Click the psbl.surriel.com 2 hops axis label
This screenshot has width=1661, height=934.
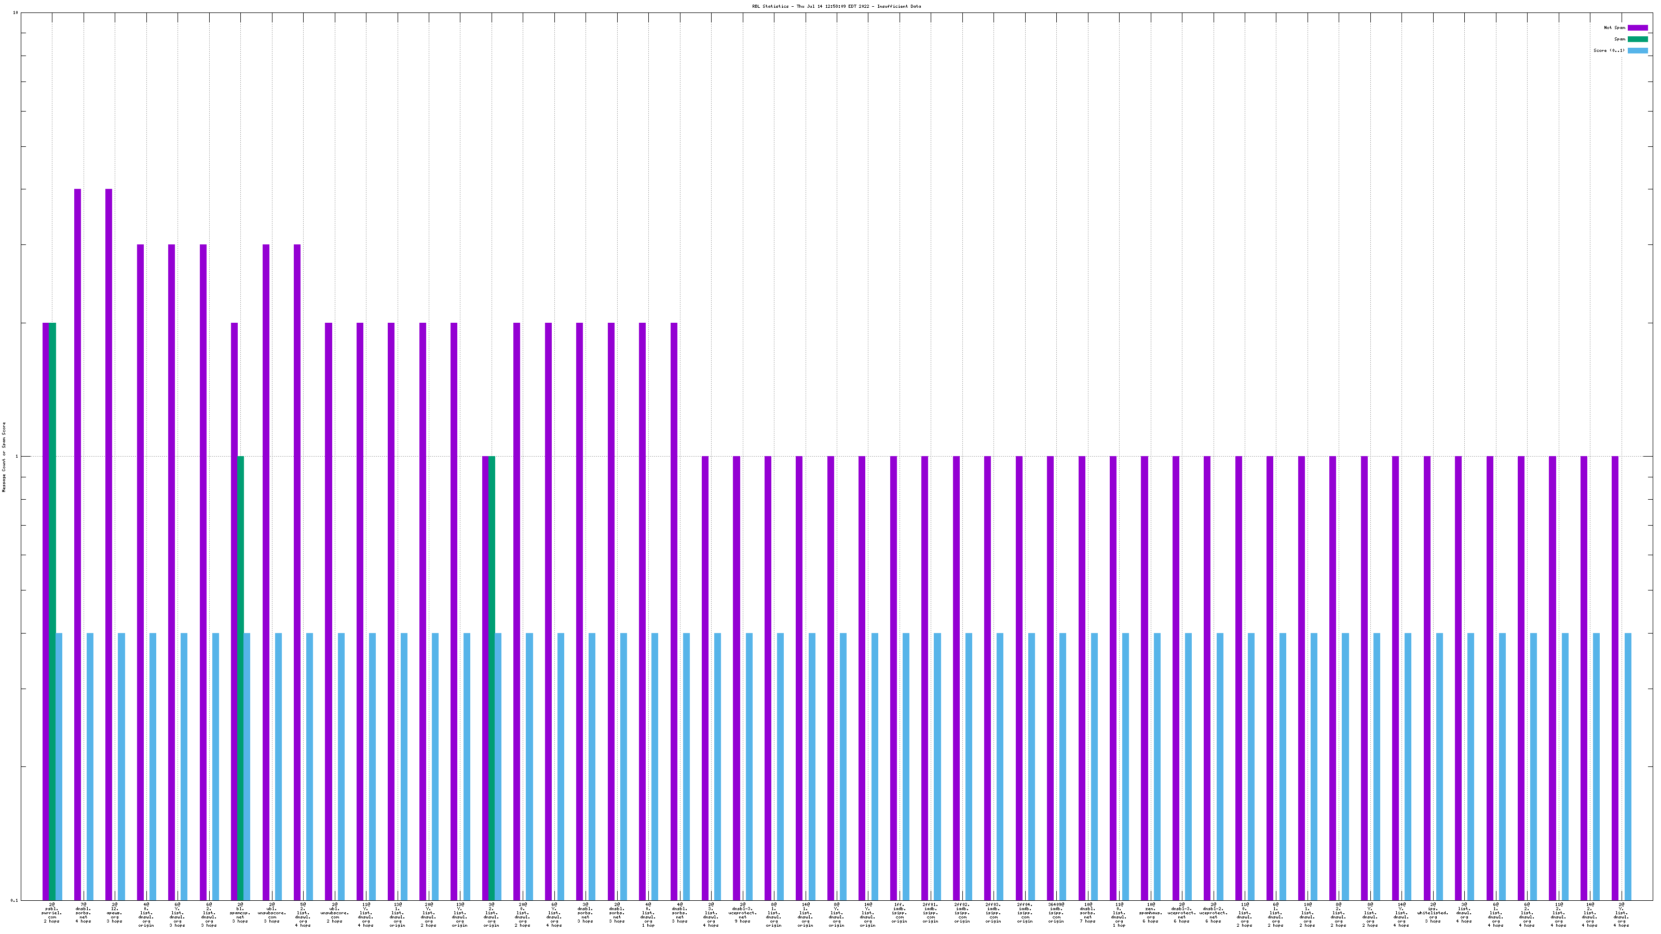coord(51,913)
